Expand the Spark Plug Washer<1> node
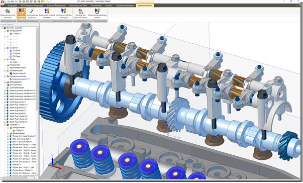 tap(5, 105)
